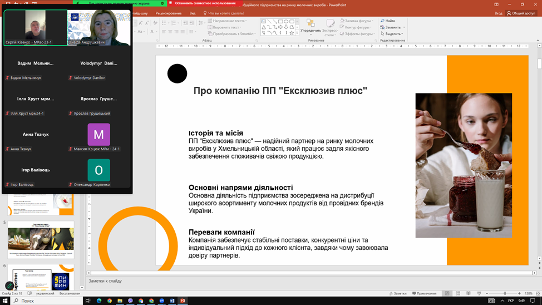Apply a numbered list
Screen dimensions: 542x305
pyautogui.click(x=174, y=23)
